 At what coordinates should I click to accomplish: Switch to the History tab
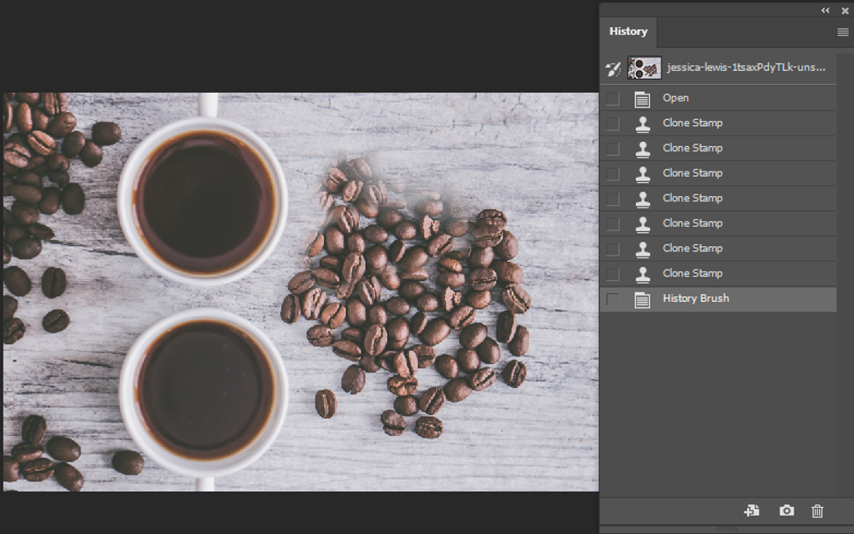pyautogui.click(x=628, y=32)
